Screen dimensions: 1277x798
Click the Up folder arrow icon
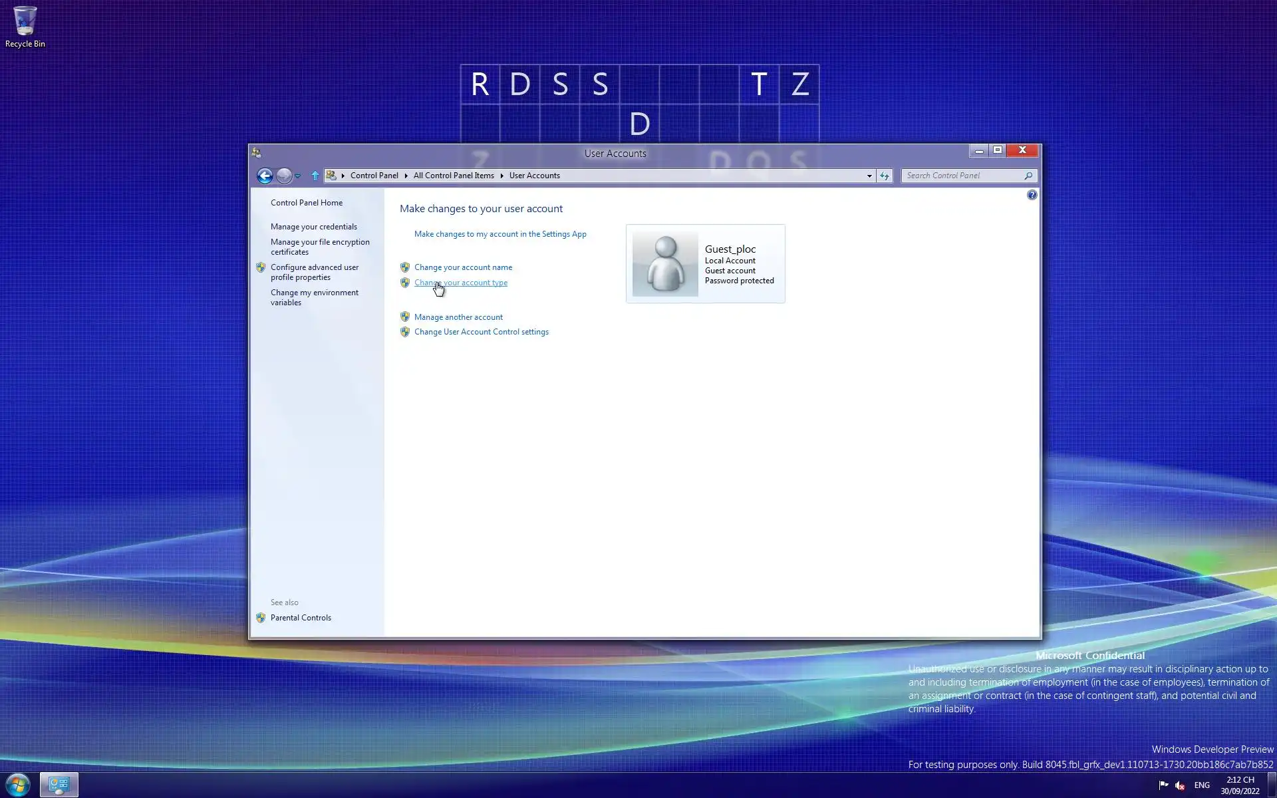315,176
